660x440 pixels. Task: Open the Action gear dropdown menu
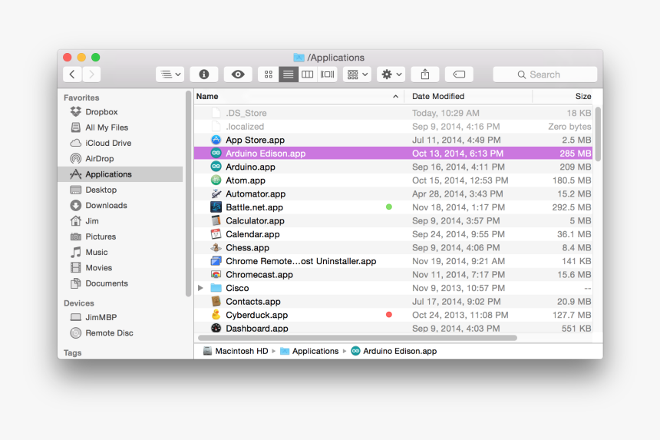pyautogui.click(x=391, y=74)
